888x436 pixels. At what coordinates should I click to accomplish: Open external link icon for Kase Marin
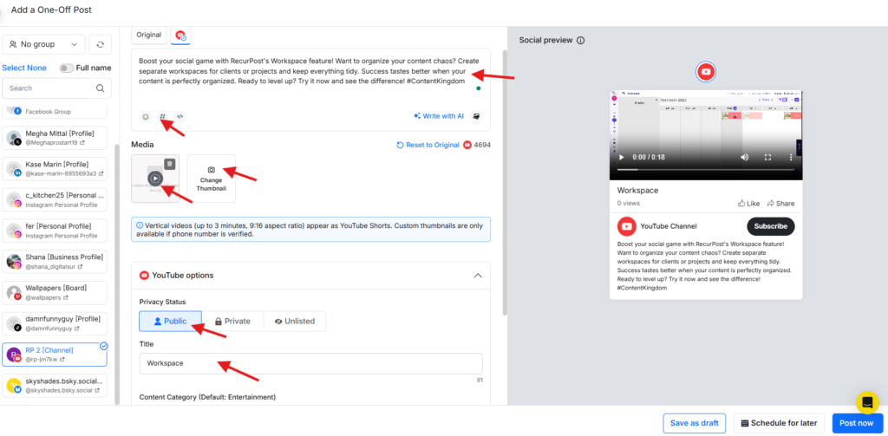point(101,174)
